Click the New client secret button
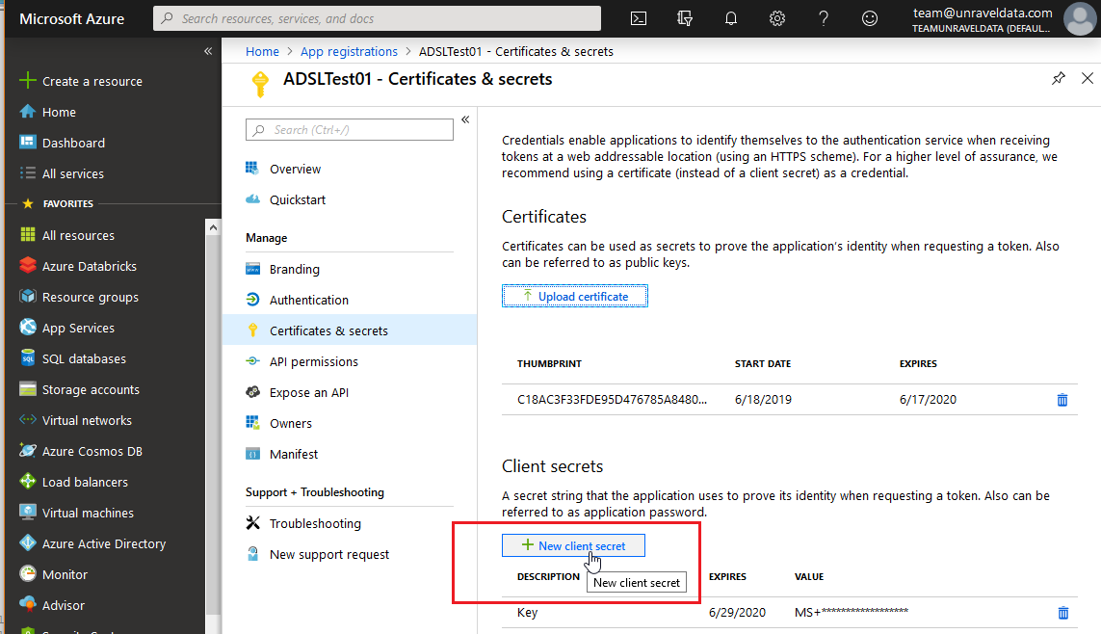The height and width of the screenshot is (634, 1101). 573,546
